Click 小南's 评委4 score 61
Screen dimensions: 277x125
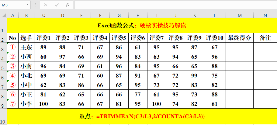click(100, 66)
